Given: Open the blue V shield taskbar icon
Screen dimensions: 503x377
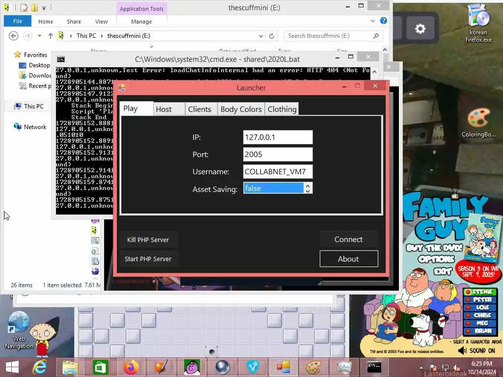Looking at the screenshot, I should pyautogui.click(x=253, y=367).
